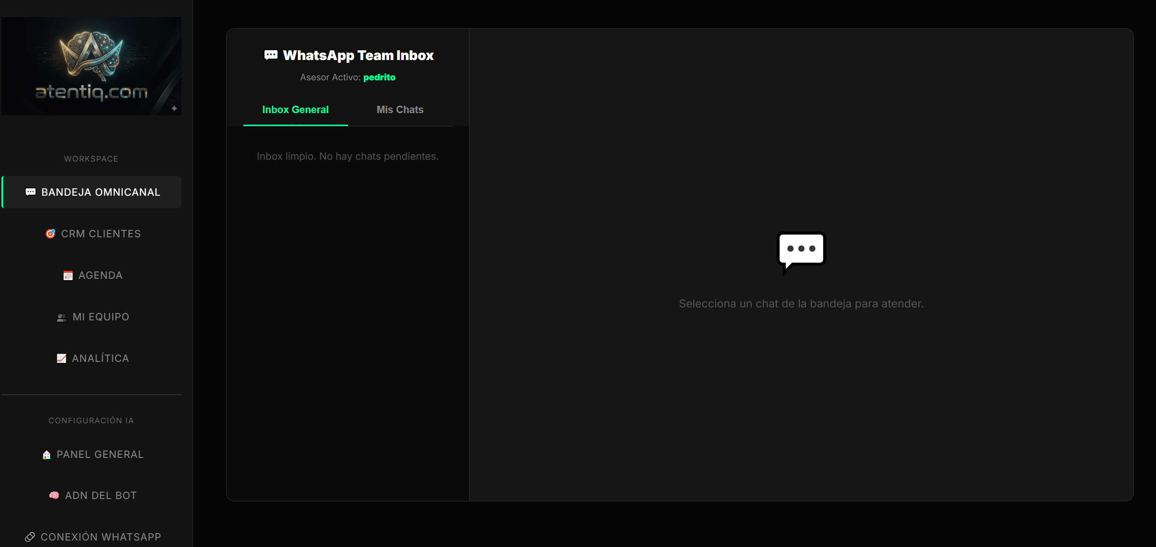Open the CRM Clientes section
1156x547 pixels.
click(101, 234)
